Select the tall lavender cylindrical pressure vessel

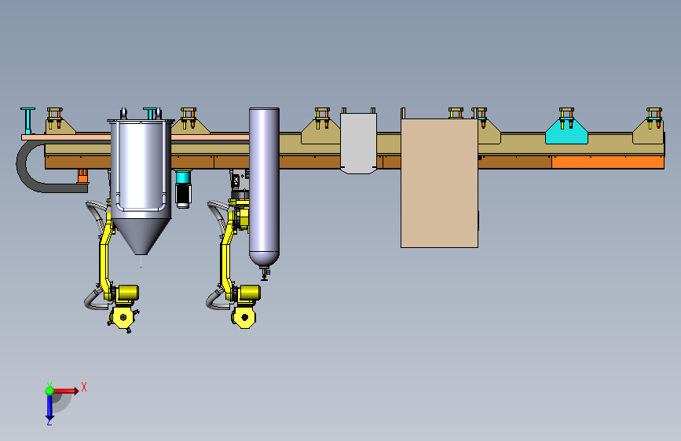[264, 187]
